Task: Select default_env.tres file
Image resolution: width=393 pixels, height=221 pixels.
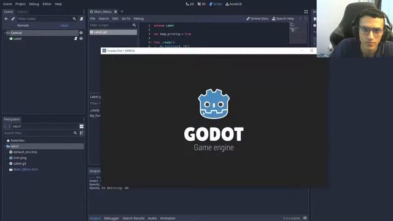Action: (x=23, y=152)
